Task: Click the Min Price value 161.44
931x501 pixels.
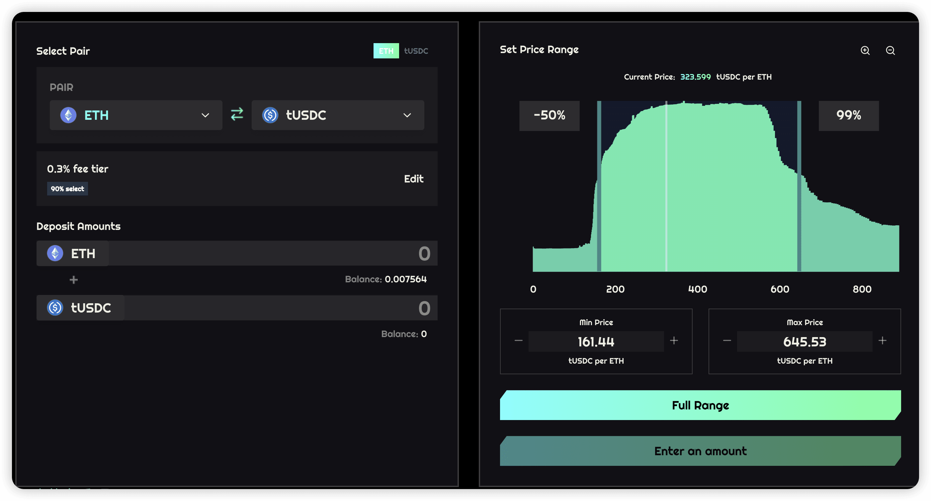Action: 596,342
